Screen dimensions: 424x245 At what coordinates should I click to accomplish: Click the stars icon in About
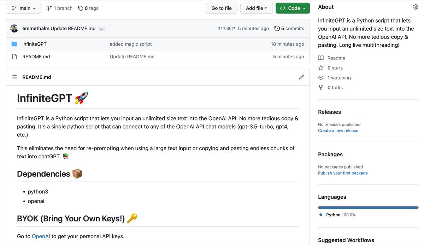coord(321,68)
